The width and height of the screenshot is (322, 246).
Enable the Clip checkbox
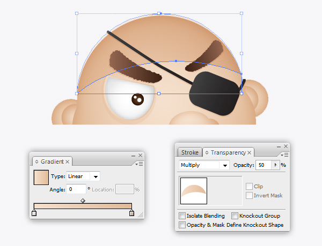point(249,186)
